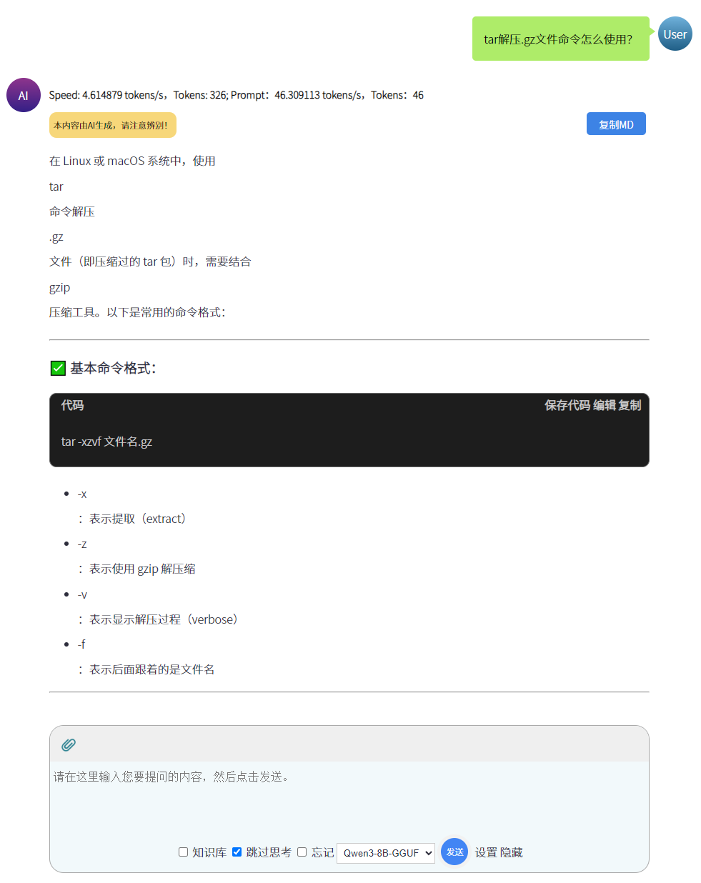Click the purple AI avatar icon

24,95
